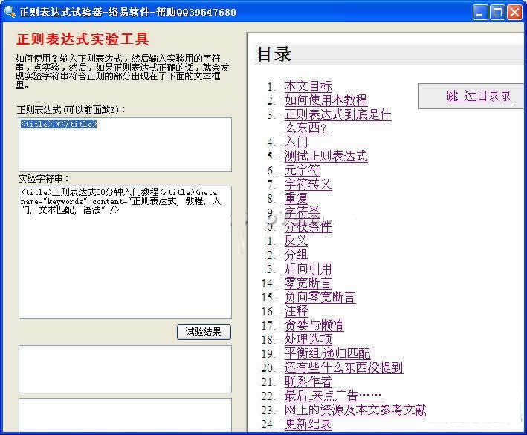The height and width of the screenshot is (435, 527).
Task: Open the 注释 link
Action: click(x=296, y=311)
